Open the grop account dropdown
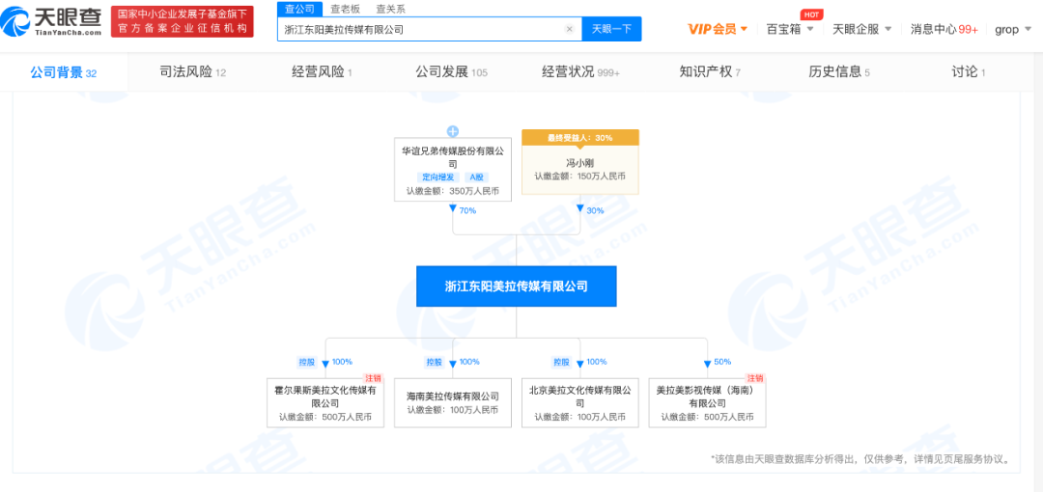This screenshot has width=1043, height=492. [1012, 29]
